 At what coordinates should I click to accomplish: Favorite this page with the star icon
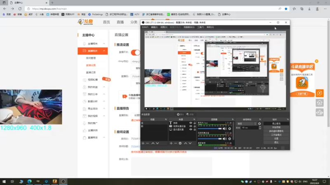pos(286,9)
